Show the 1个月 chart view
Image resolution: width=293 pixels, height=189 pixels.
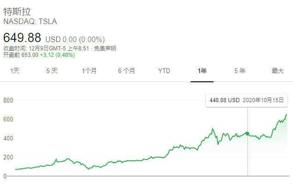[89, 71]
